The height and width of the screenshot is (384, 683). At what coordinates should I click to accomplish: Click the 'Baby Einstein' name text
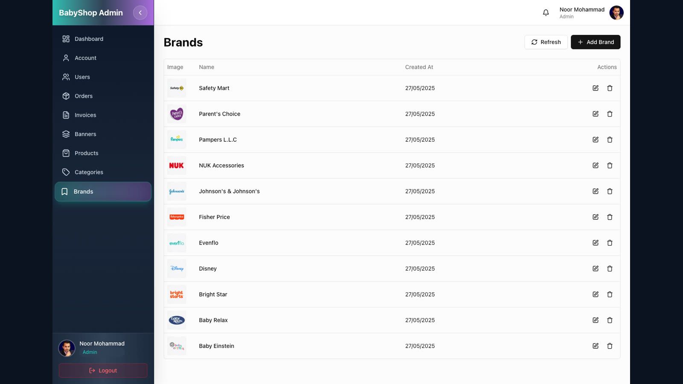(x=216, y=346)
